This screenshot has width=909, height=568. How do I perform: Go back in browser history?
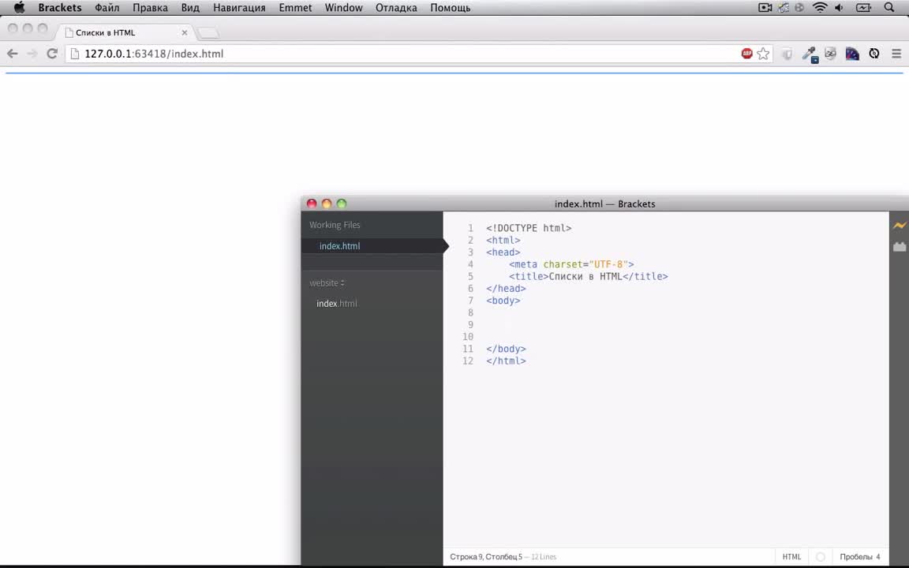13,54
